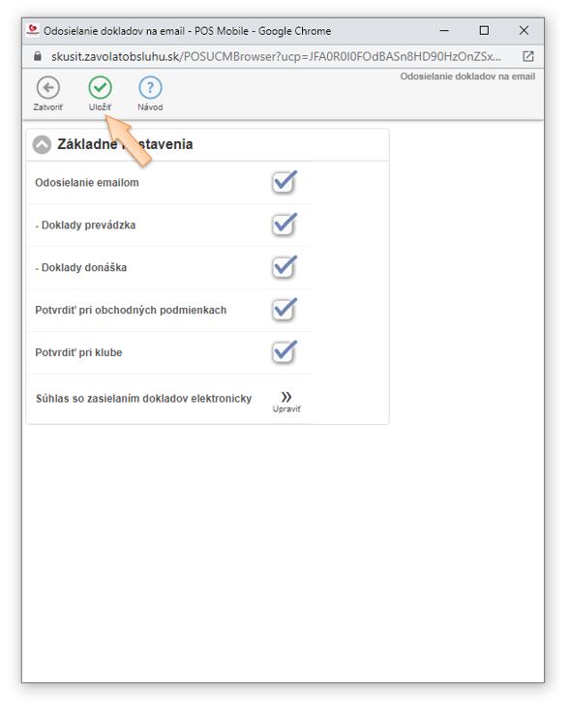Click the Základné nastavenia section heading
Image resolution: width=569 pixels, height=723 pixels.
click(125, 144)
